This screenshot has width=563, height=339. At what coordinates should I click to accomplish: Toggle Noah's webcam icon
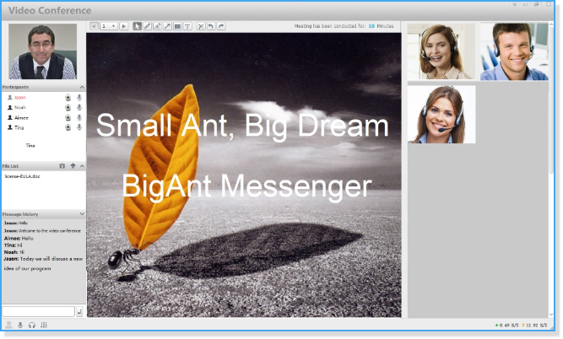pos(68,108)
